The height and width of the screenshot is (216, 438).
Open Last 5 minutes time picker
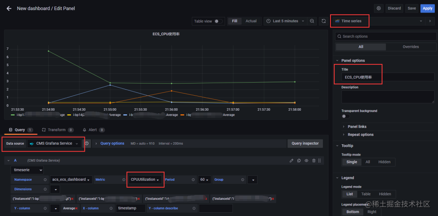[x=285, y=21]
